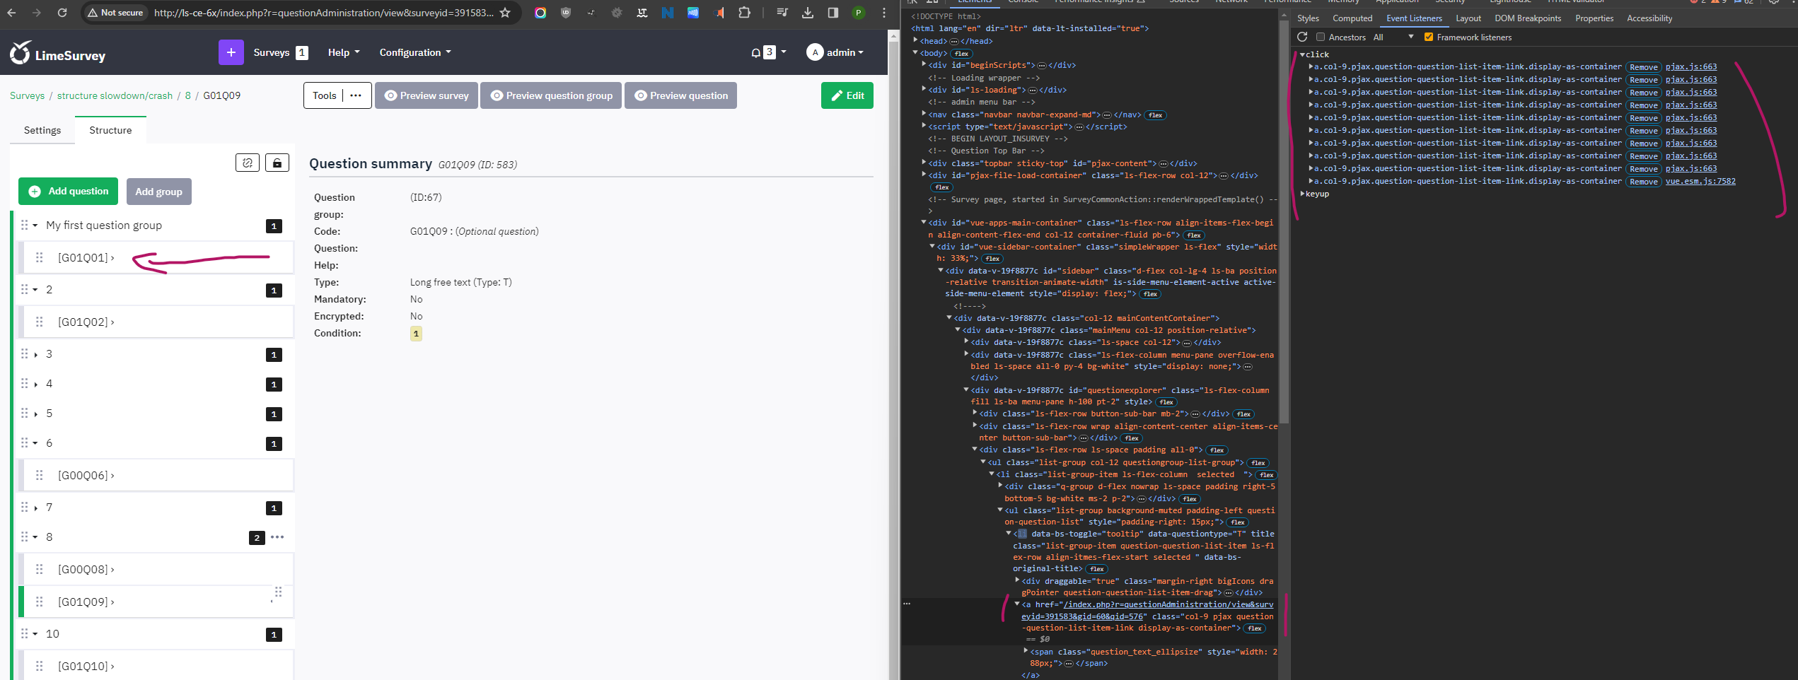1798x680 pixels.
Task: Refresh the event listeners list
Action: tap(1302, 37)
